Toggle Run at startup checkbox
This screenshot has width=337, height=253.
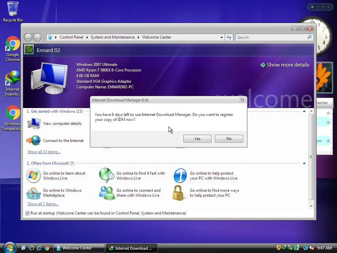tap(27, 213)
